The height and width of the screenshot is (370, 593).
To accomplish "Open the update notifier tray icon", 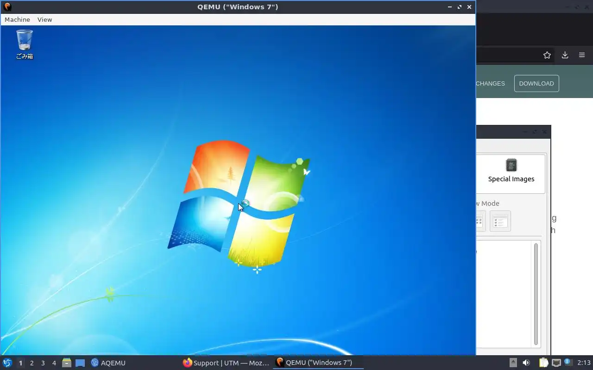I will (x=568, y=363).
